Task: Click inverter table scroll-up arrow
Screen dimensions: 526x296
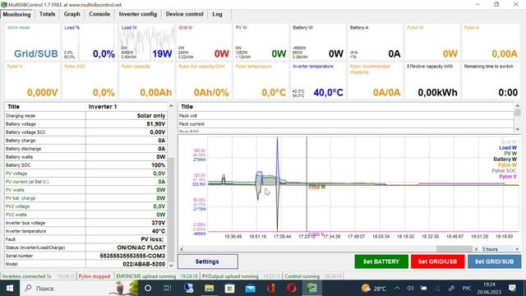Action: click(x=171, y=106)
